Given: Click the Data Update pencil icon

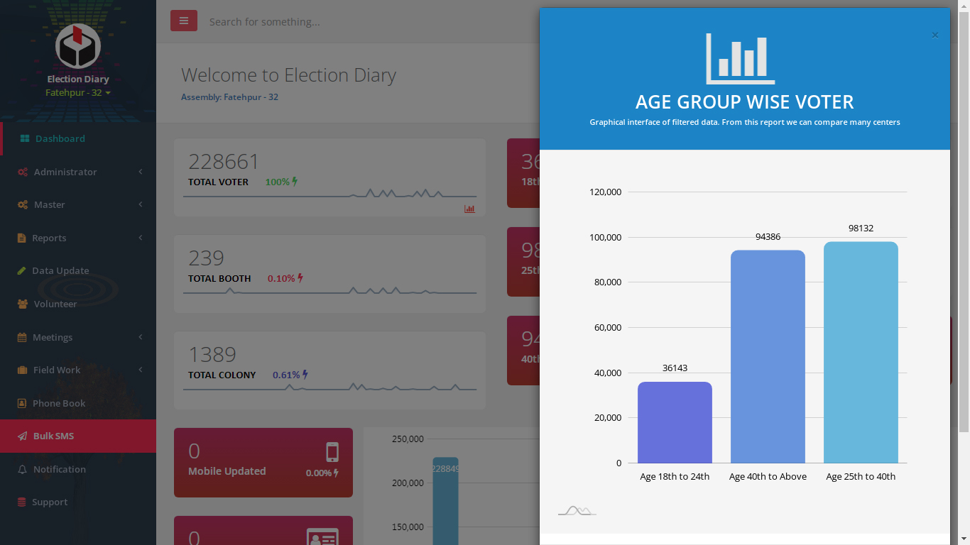Looking at the screenshot, I should tap(22, 271).
